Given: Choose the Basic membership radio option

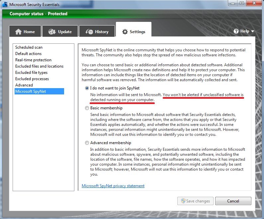Looking at the screenshot, I should click(x=87, y=108).
